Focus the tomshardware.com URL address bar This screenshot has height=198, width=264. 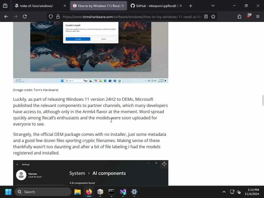click(132, 17)
